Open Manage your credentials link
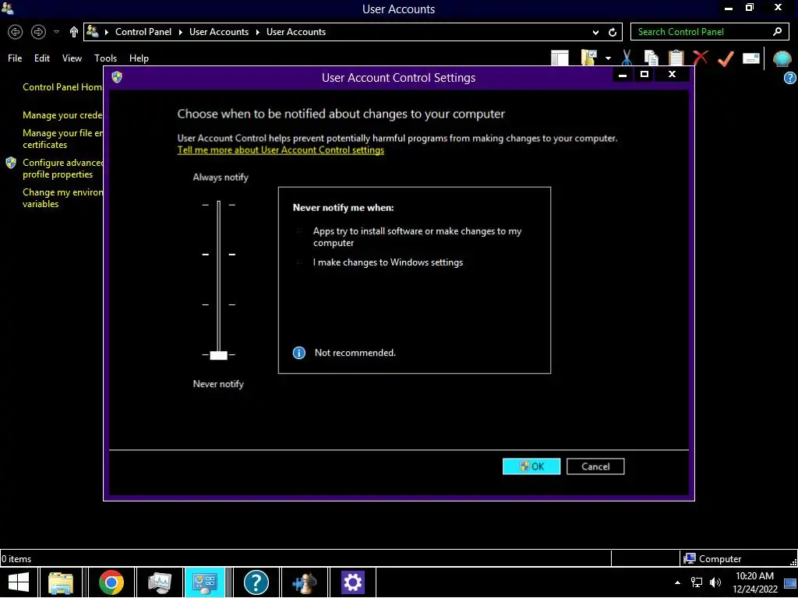Screen dimensions: 798x598 click(x=62, y=115)
